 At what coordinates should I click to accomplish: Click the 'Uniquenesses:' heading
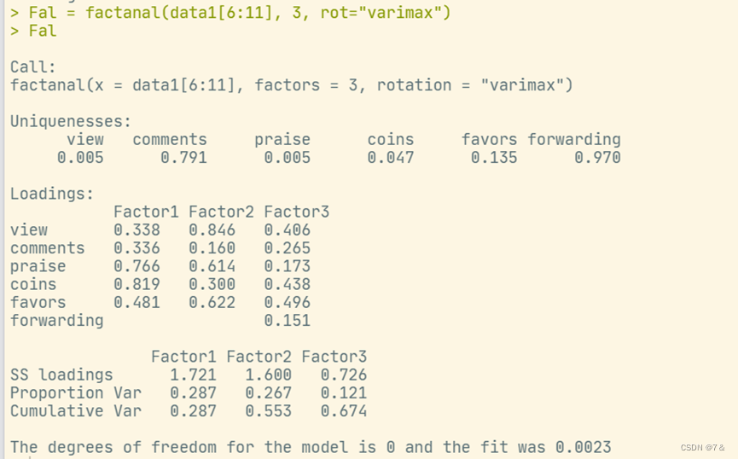click(x=71, y=121)
